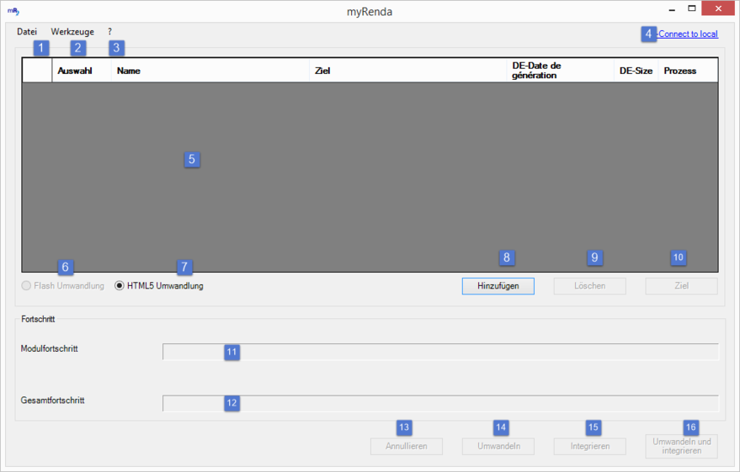Click the Modulfortschritt progress bar

[x=440, y=352]
